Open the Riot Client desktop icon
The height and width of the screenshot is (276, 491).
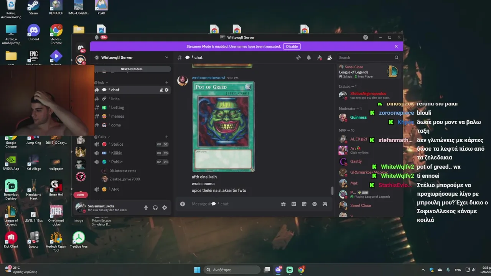[11, 240]
